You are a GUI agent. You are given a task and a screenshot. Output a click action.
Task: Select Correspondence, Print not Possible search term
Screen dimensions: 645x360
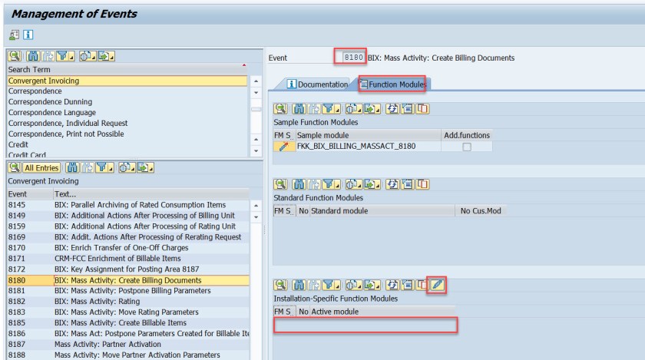point(127,134)
